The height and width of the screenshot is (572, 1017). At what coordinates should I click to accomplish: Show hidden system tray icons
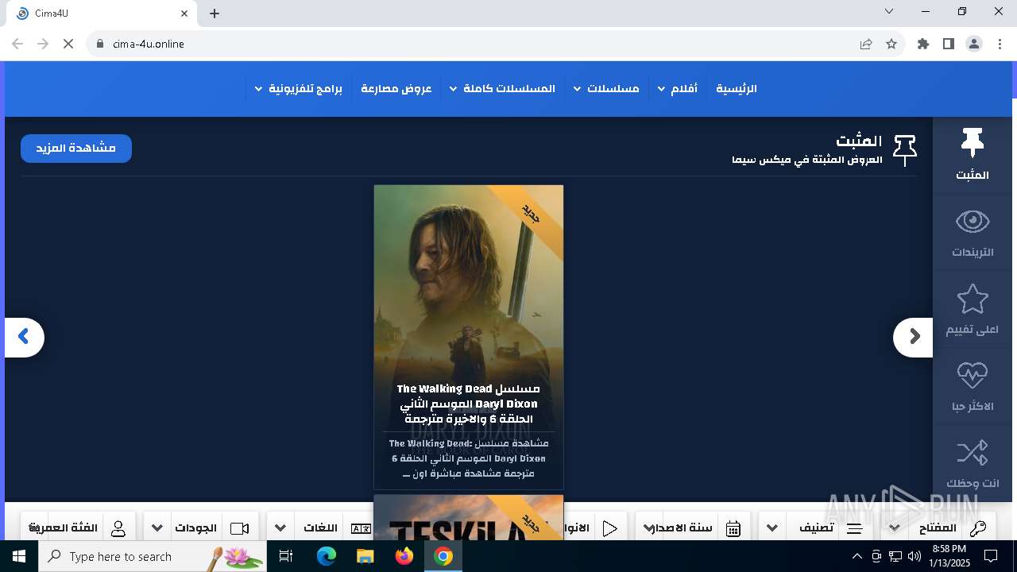tap(857, 556)
